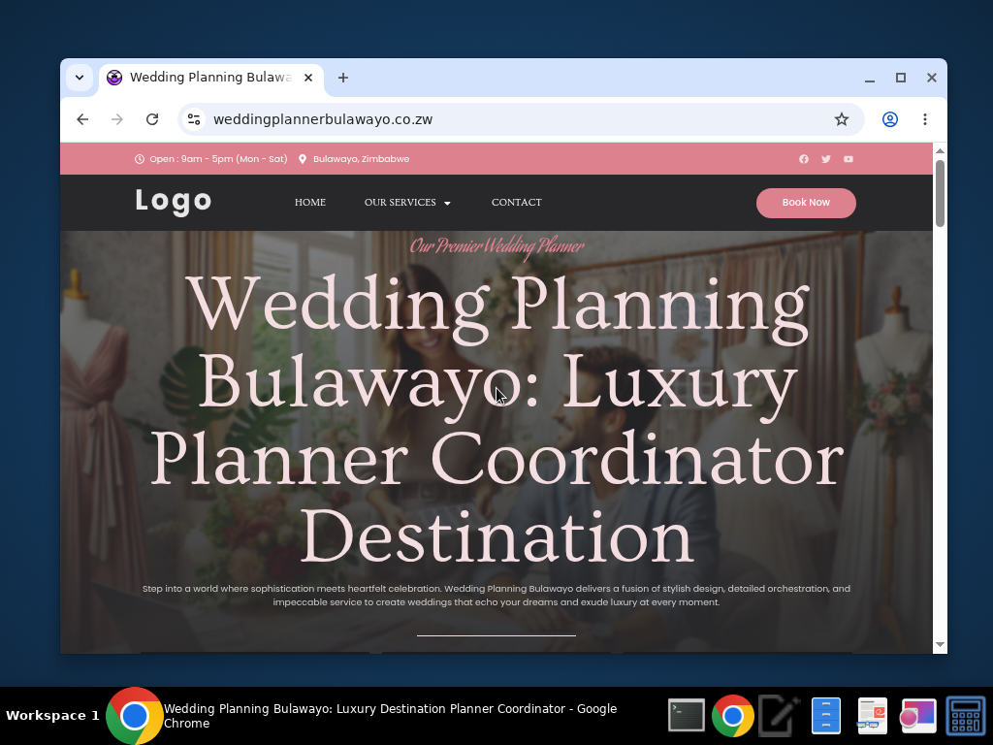This screenshot has width=993, height=745.
Task: Click the 'Our Premier Wedding Planner' subtitle
Action: tap(496, 246)
